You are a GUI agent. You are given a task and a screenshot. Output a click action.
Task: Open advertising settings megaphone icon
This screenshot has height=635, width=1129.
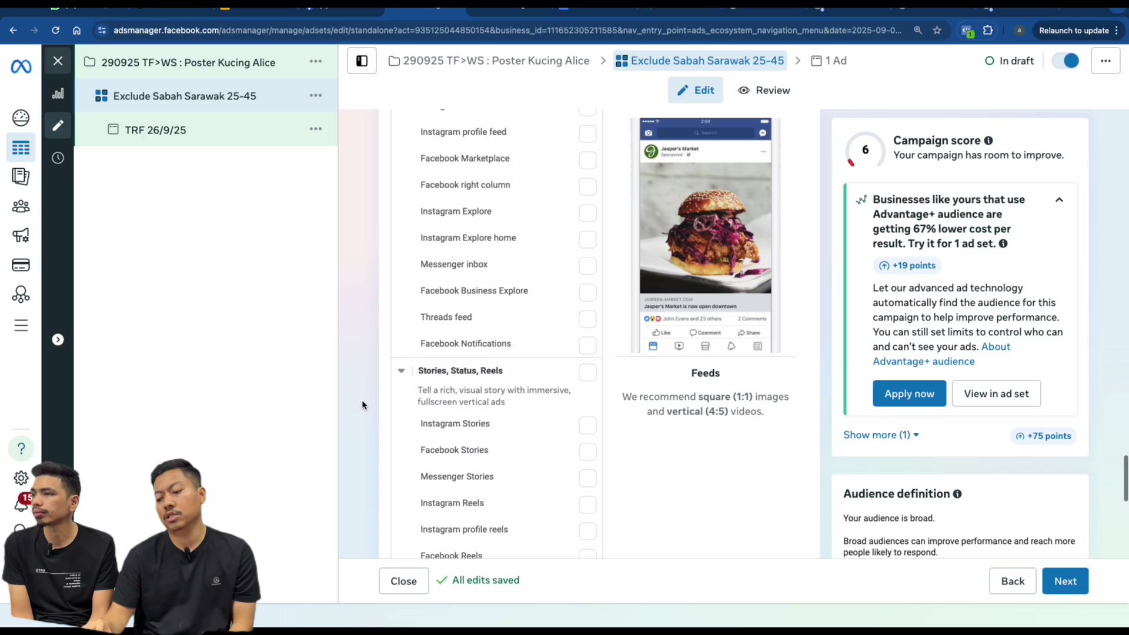coord(21,236)
